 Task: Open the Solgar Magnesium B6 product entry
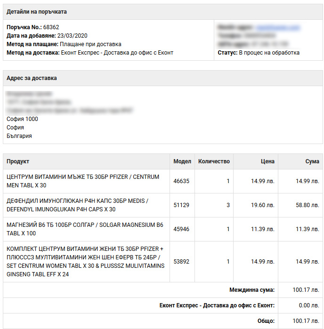click(85, 229)
